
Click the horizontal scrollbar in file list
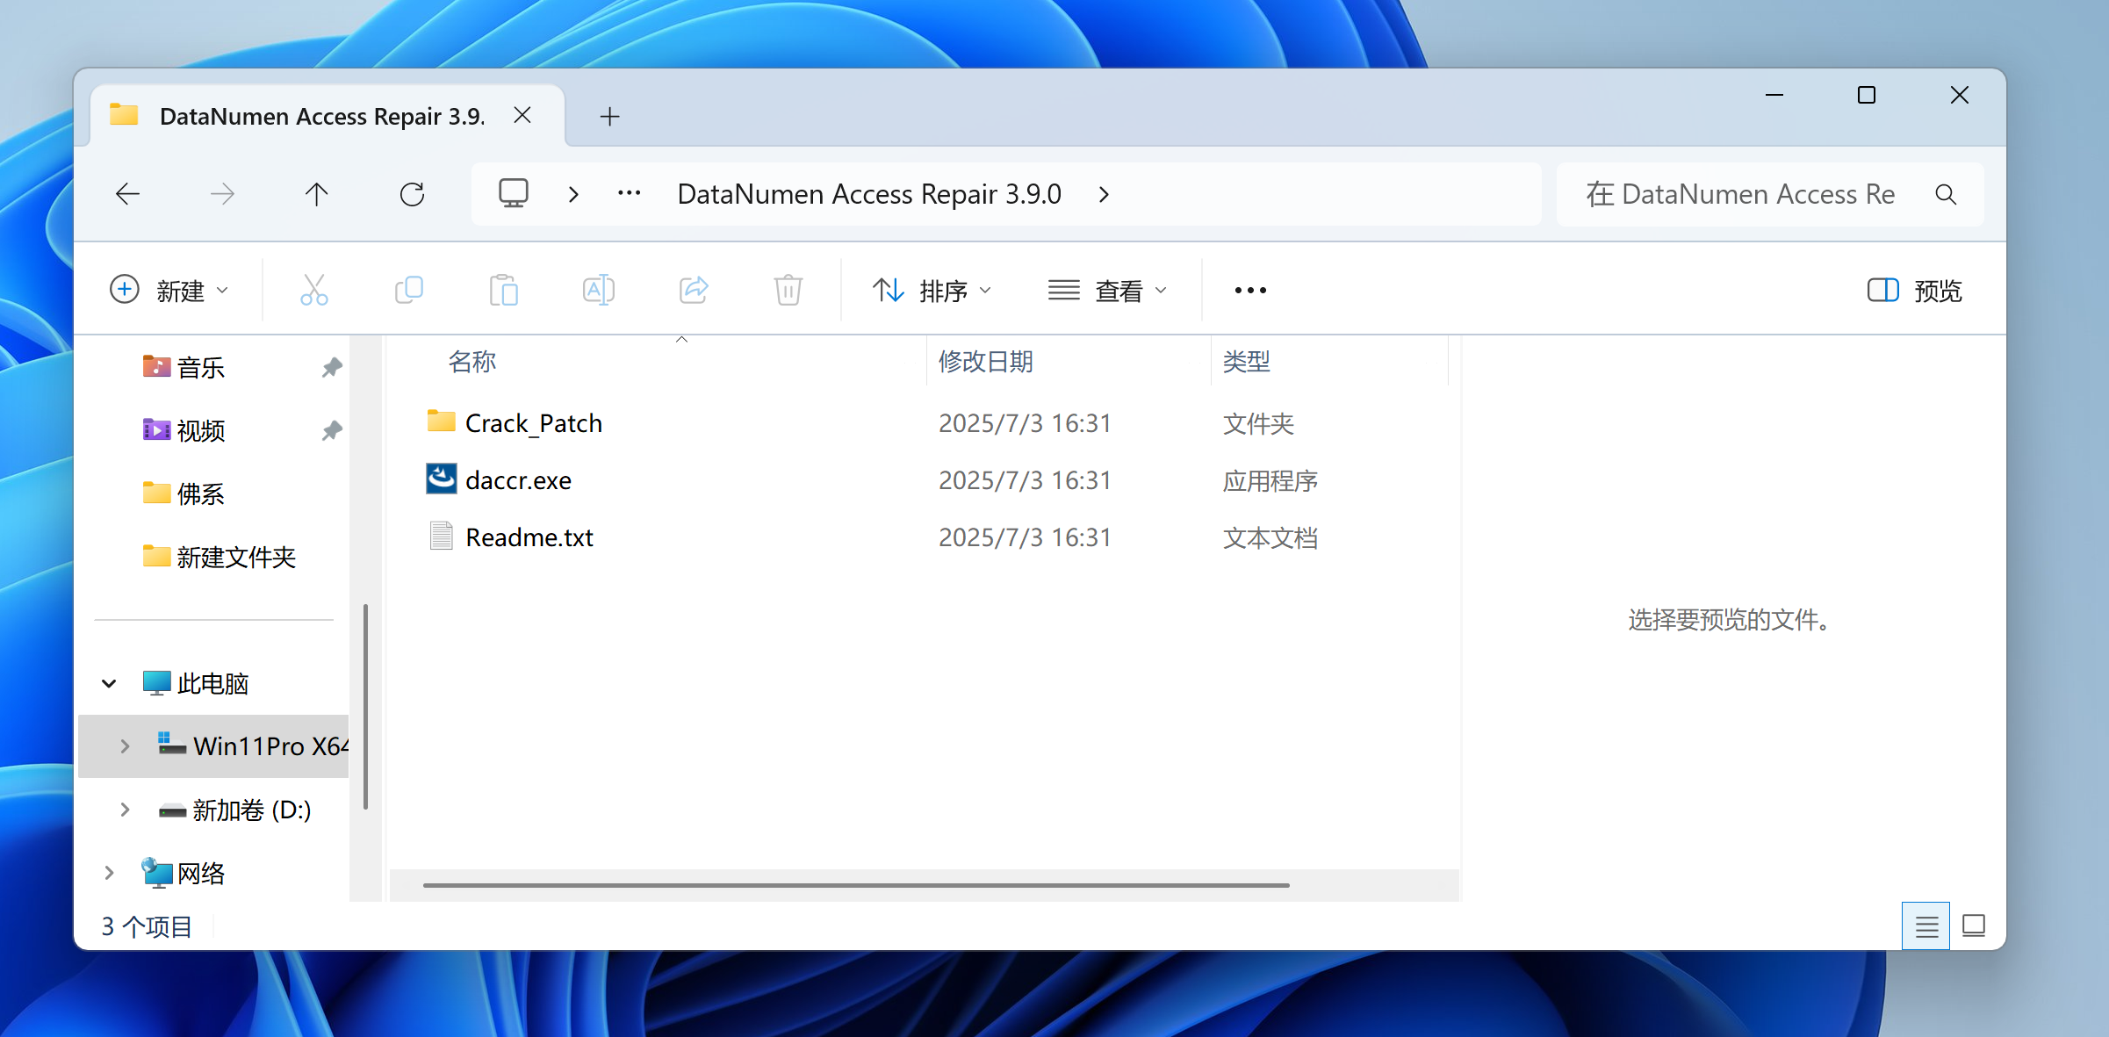click(855, 885)
